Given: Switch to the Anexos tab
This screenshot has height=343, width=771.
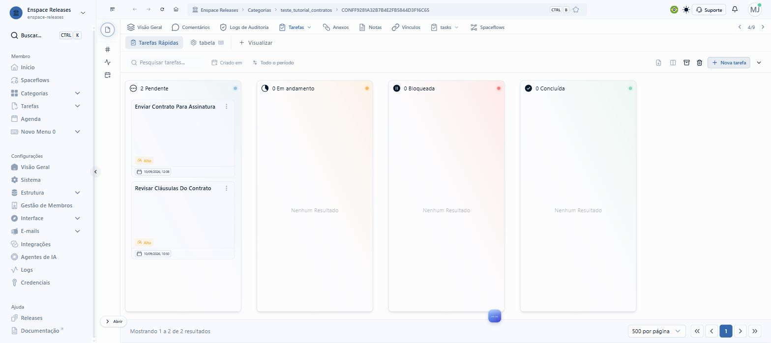Looking at the screenshot, I should pos(336,28).
